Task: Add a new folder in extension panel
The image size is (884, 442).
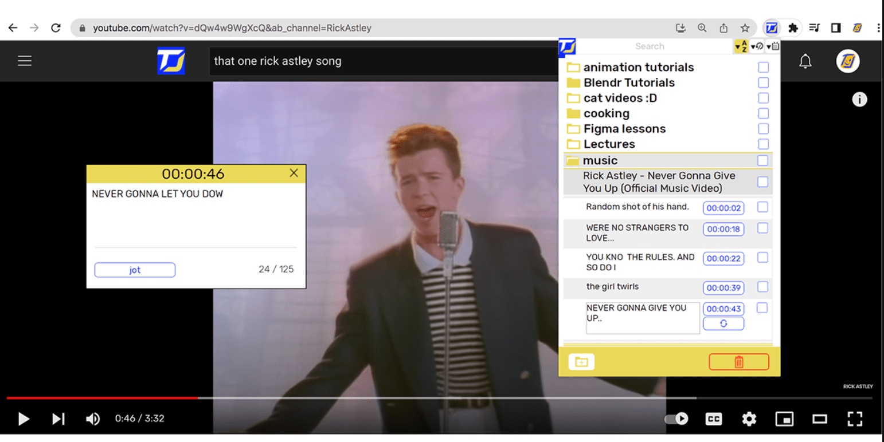Action: [x=581, y=362]
